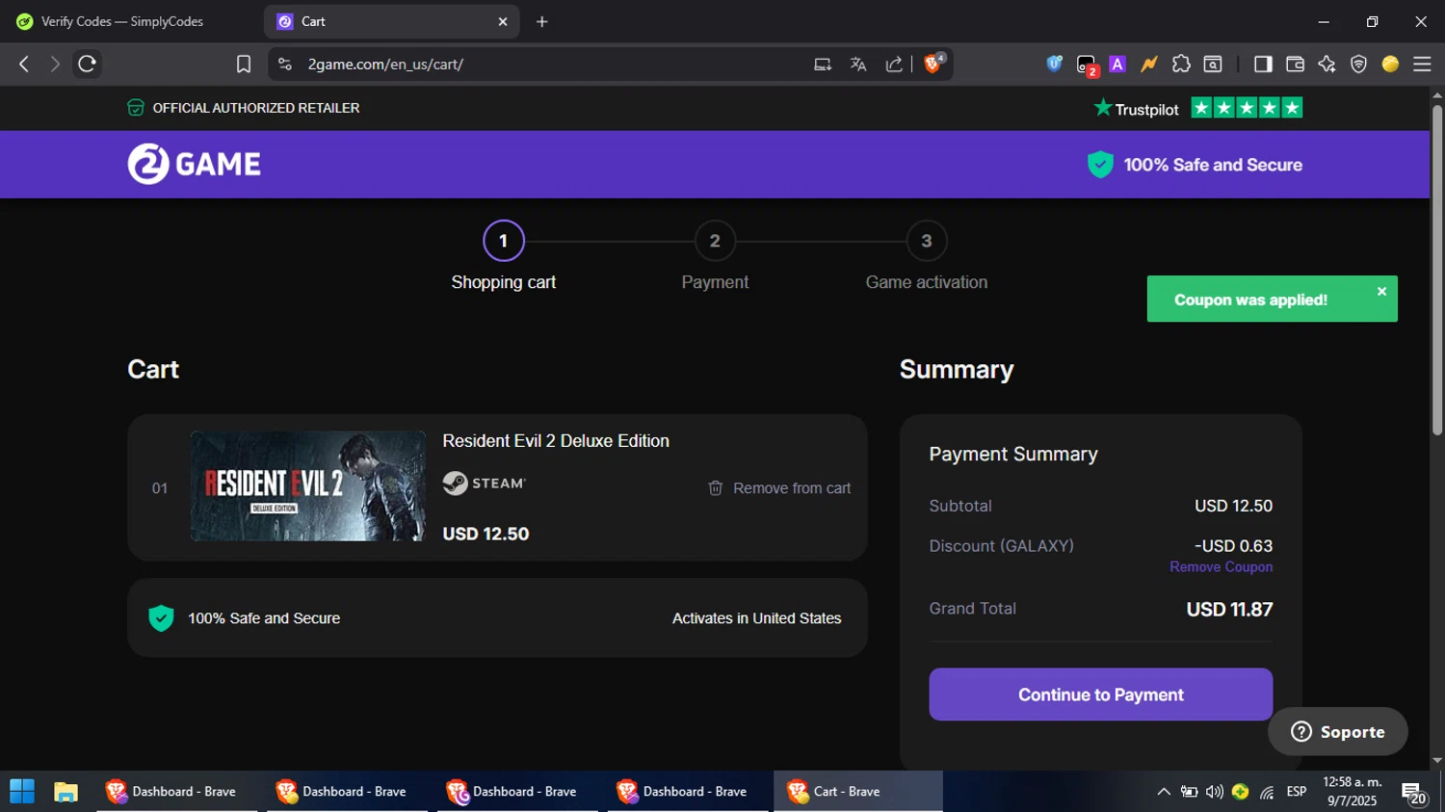Click the Steam platform icon
Screen dimensions: 1445x812
point(484,483)
